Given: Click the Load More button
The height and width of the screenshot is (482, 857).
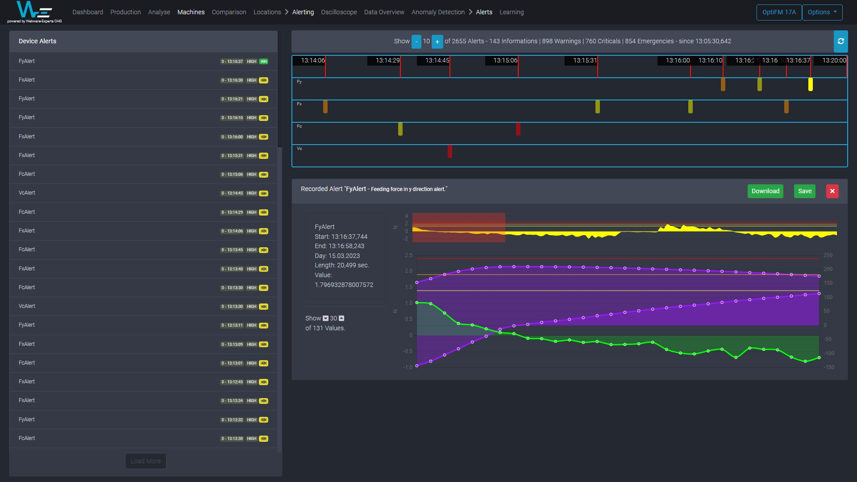Looking at the screenshot, I should pos(146,461).
